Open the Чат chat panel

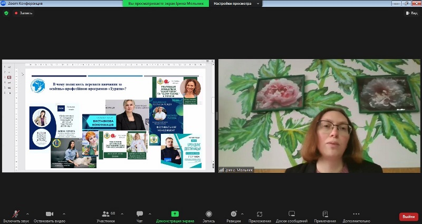click(140, 214)
